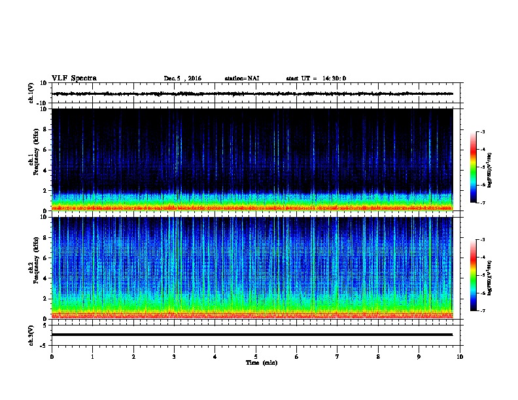Click the "station=NAI" header text
The image size is (518, 400).
click(242, 78)
